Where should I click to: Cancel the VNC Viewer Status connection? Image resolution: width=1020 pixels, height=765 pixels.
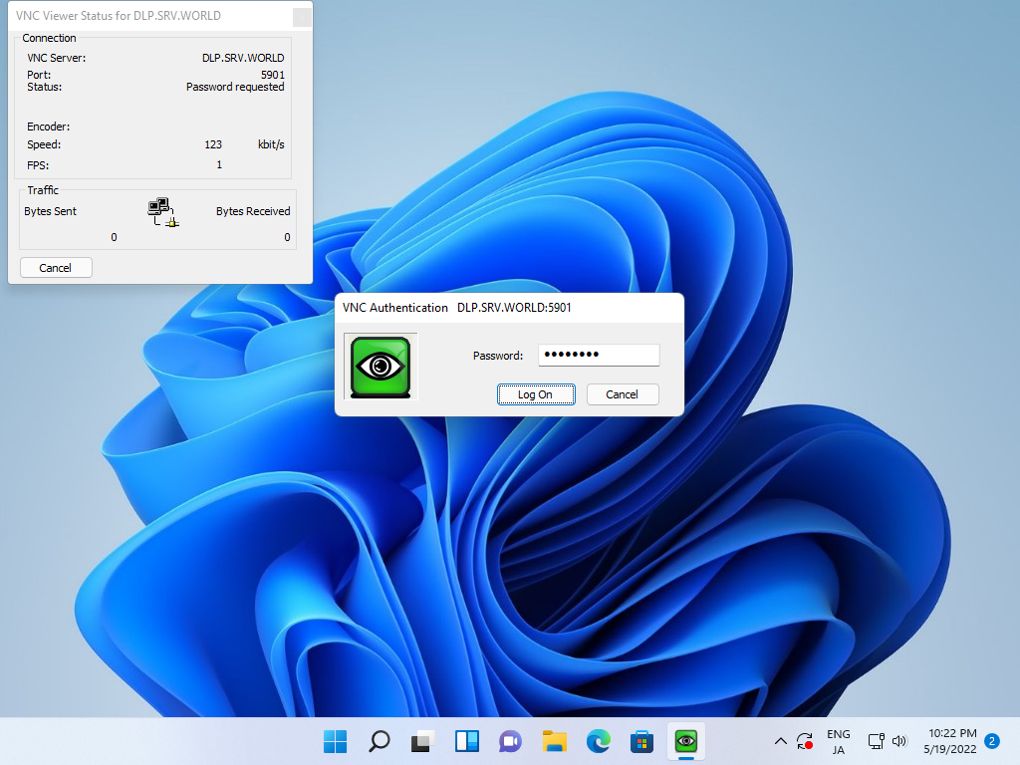(56, 267)
